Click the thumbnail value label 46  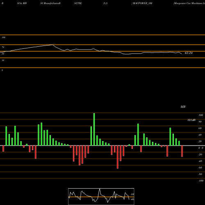click(132, 199)
